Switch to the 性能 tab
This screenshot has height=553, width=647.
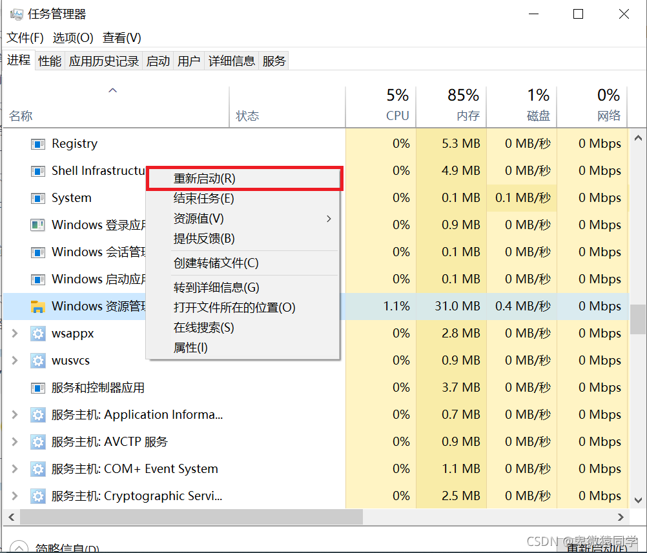click(50, 61)
